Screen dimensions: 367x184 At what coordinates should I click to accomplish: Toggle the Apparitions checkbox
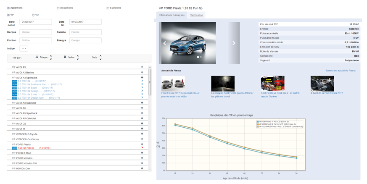[8, 8]
